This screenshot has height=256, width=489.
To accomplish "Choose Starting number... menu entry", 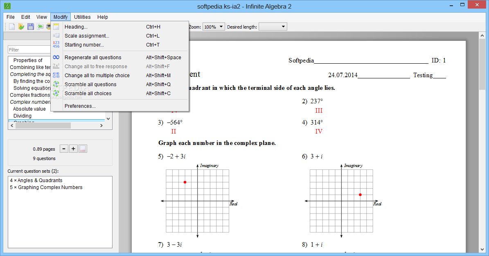I will coord(120,45).
